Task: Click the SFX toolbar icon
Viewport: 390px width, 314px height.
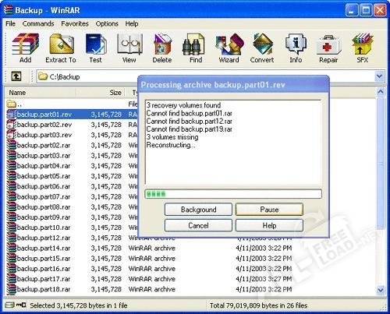Action: pos(363,48)
